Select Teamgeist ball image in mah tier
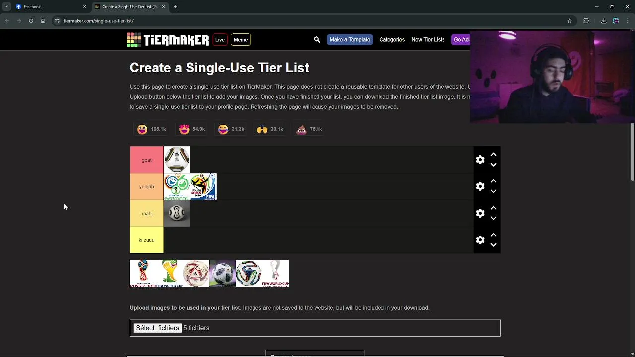The image size is (635, 357). click(x=177, y=213)
